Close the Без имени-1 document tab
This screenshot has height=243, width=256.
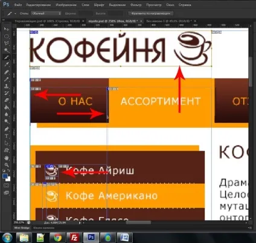coord(195,21)
